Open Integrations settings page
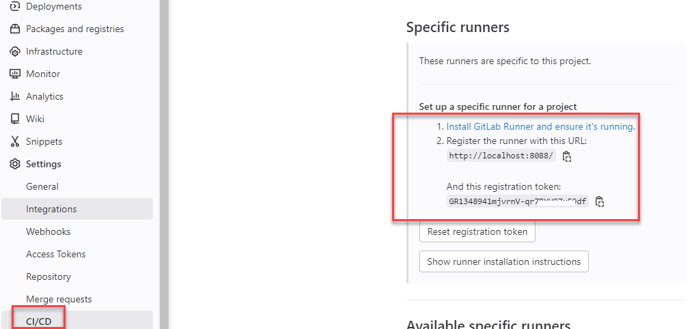Screen dimensions: 694x329 77,209
